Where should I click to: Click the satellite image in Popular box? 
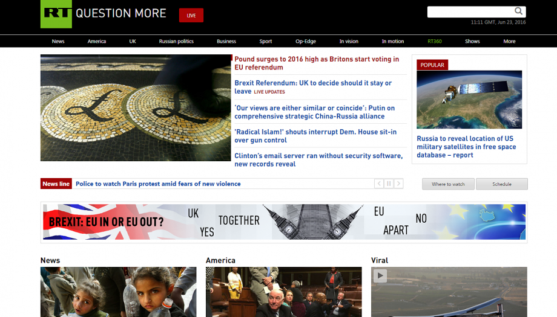point(469,100)
